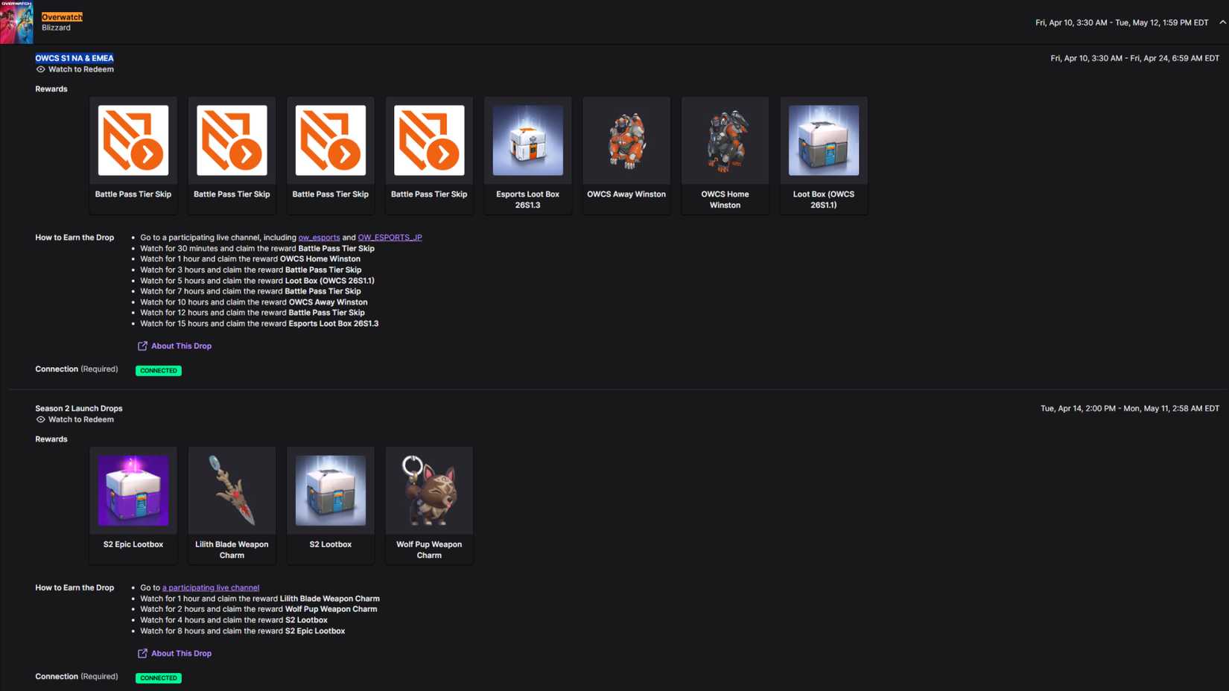Click the eye icon beside Season 2 Watch to Redeem

click(x=41, y=419)
